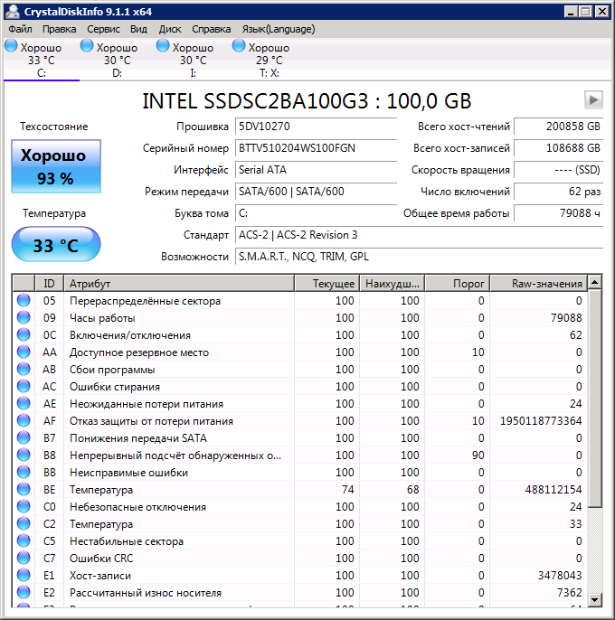Select drive D: status orb in disk bar
Image resolution: width=615 pixels, height=620 pixels.
pyautogui.click(x=87, y=46)
